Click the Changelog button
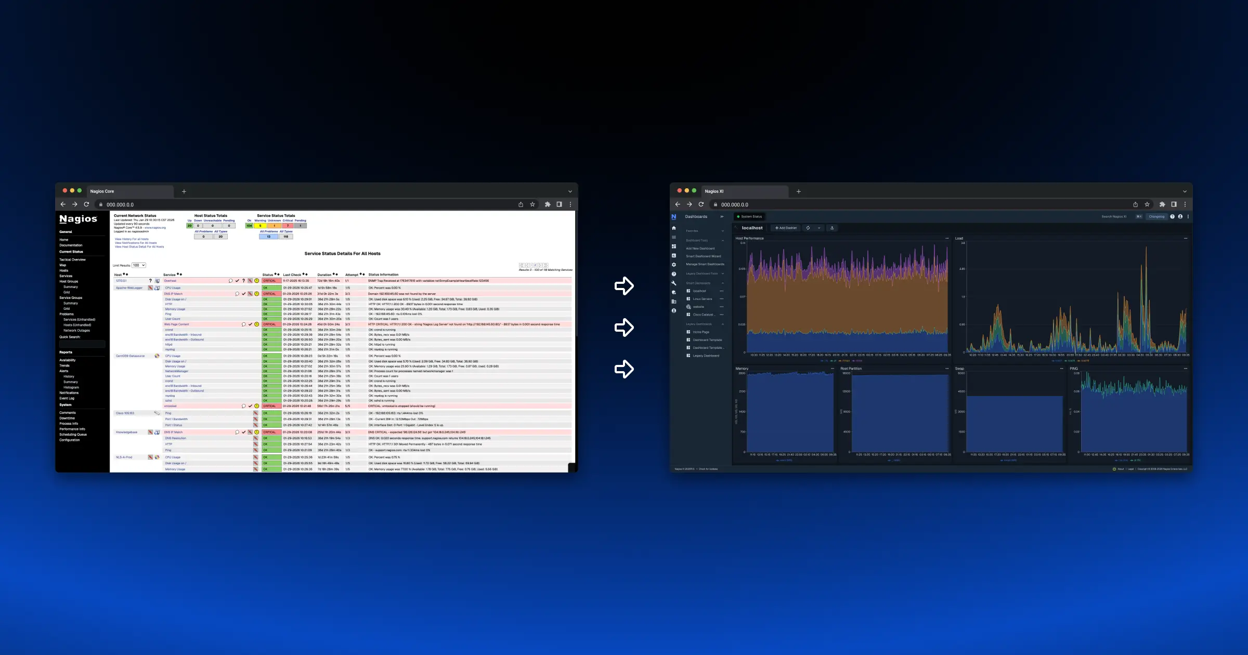 pyautogui.click(x=1156, y=217)
